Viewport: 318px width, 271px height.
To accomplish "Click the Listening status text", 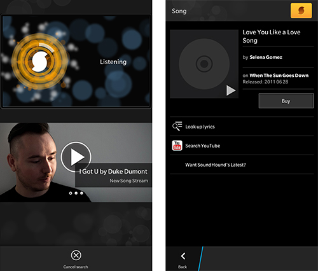I will tap(113, 62).
